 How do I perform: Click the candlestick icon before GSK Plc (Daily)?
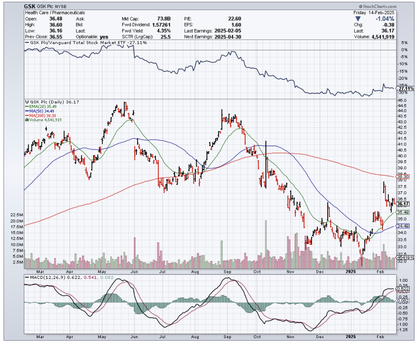pos(26,102)
